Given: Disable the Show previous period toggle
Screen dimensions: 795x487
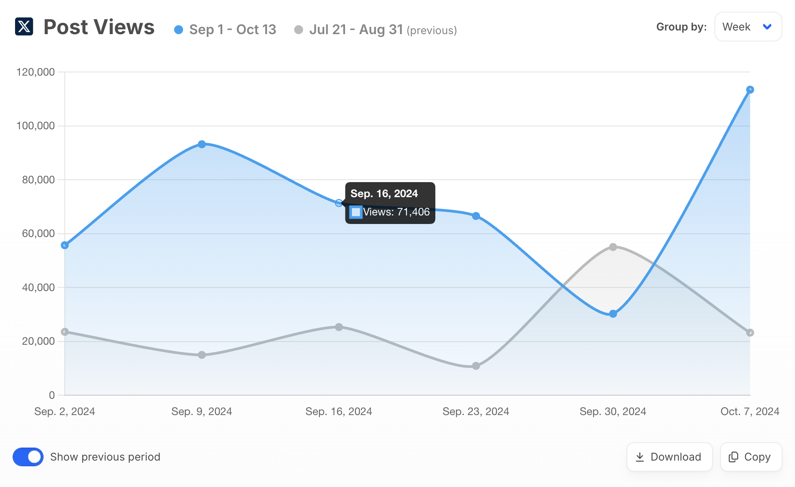Looking at the screenshot, I should (28, 457).
